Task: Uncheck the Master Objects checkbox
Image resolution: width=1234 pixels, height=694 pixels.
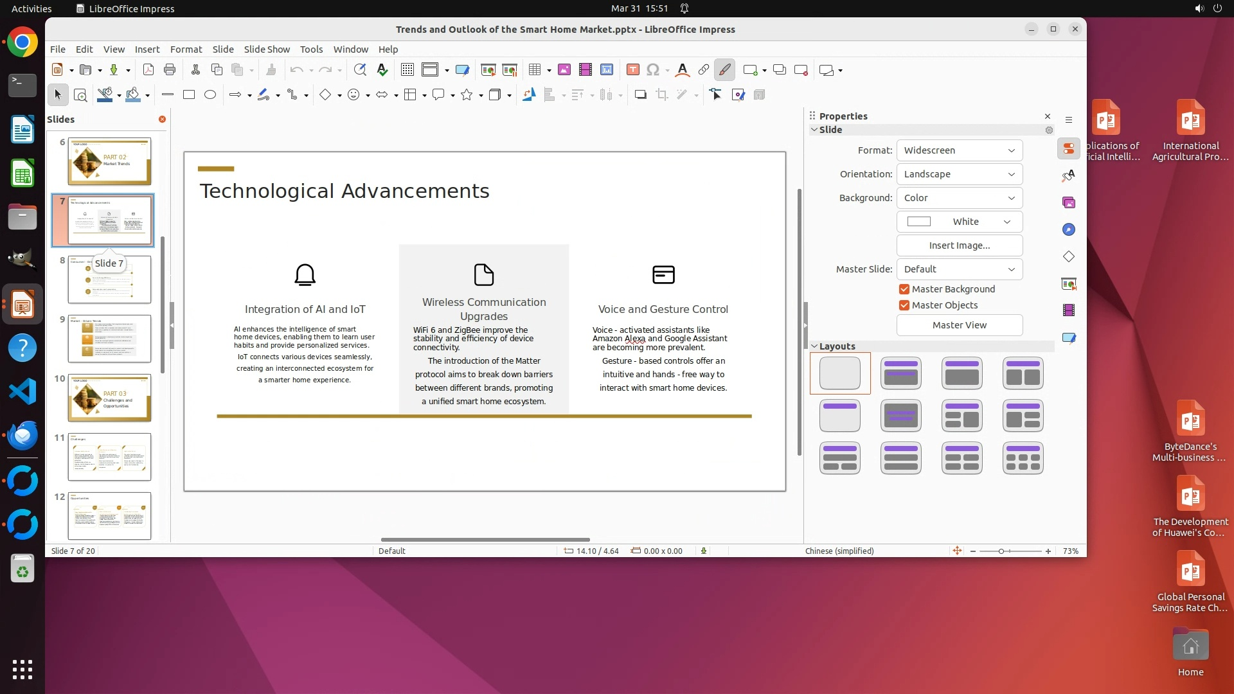Action: coord(904,305)
